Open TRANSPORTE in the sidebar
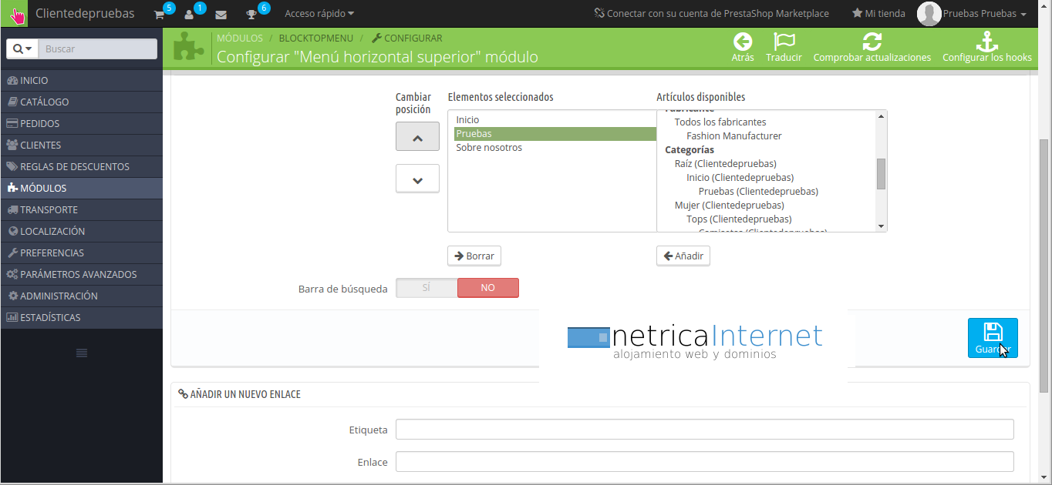This screenshot has width=1052, height=485. (82, 209)
